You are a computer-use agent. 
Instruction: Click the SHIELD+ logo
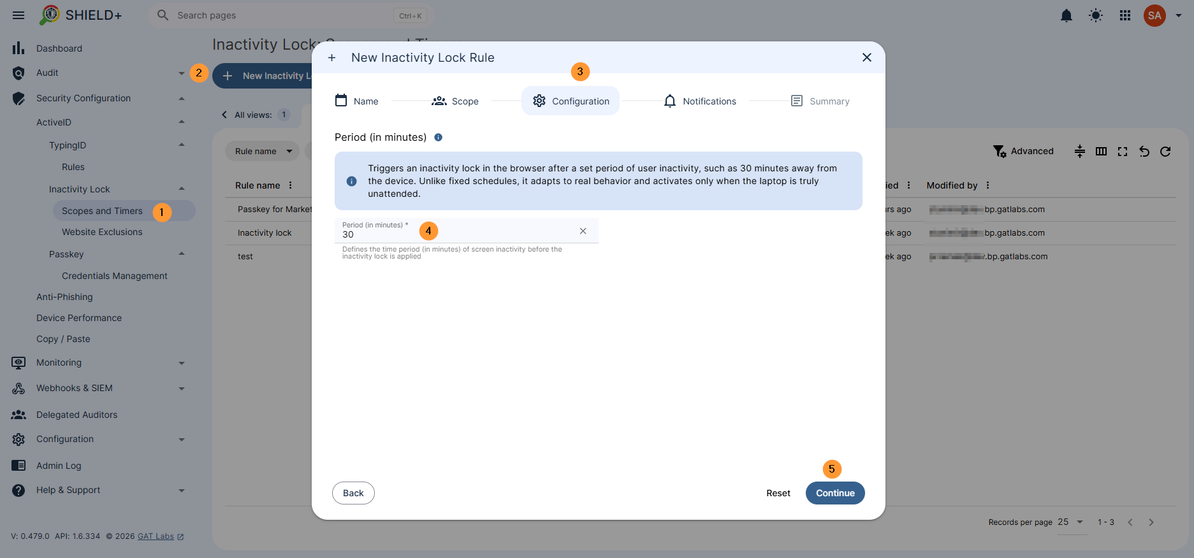coord(80,15)
